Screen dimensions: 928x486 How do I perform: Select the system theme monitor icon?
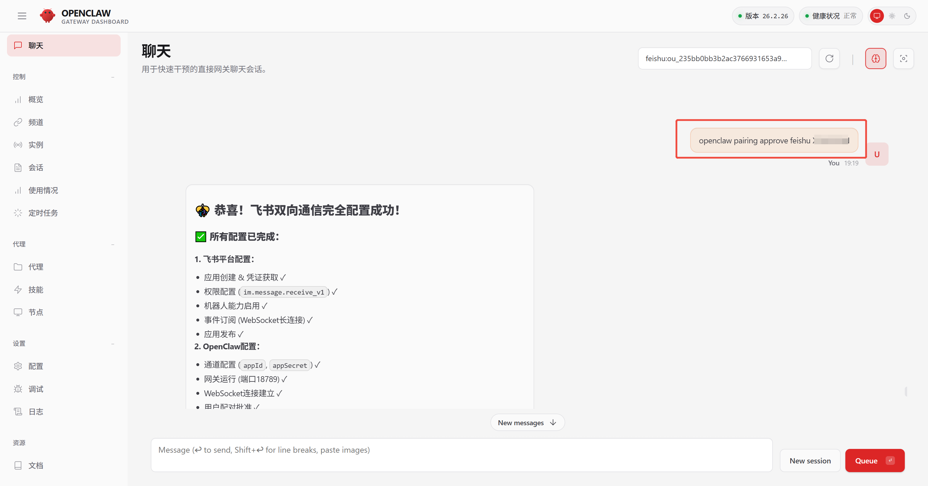[x=876, y=16]
